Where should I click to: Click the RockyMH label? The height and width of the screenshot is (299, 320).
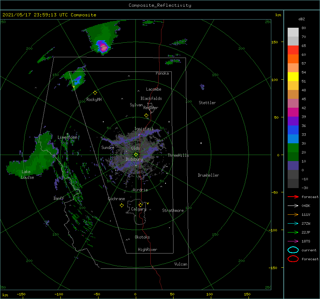tap(94, 100)
